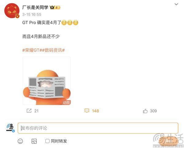Image resolution: width=184 pixels, height=148 pixels.
Task: Click the 148 comment count
Action: [95, 111]
